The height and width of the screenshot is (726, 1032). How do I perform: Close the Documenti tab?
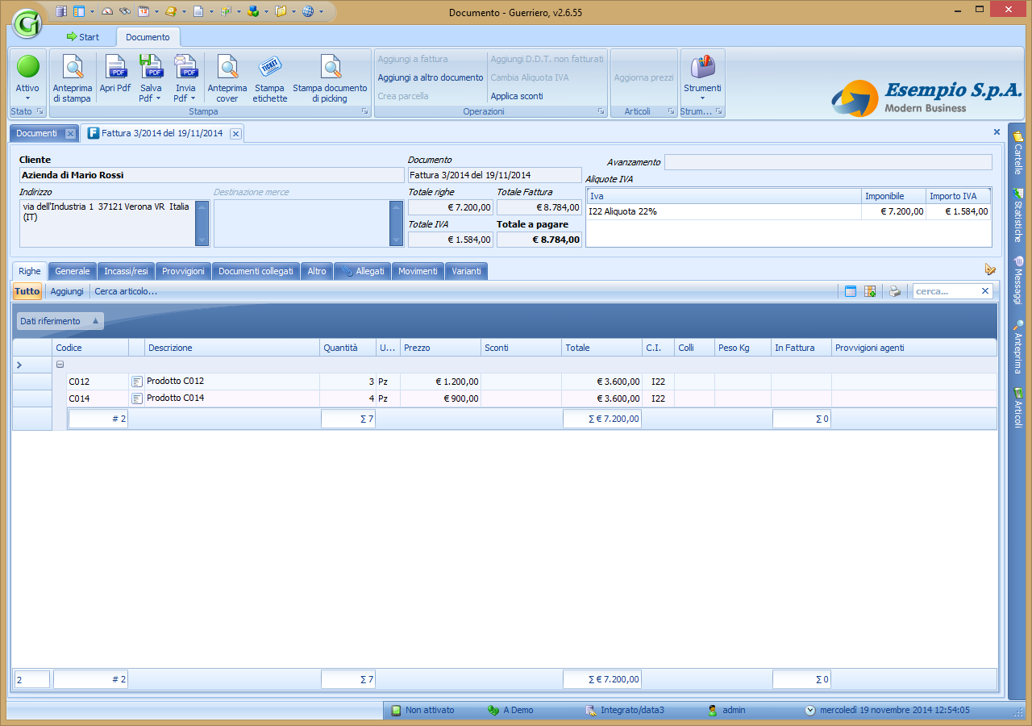point(70,134)
